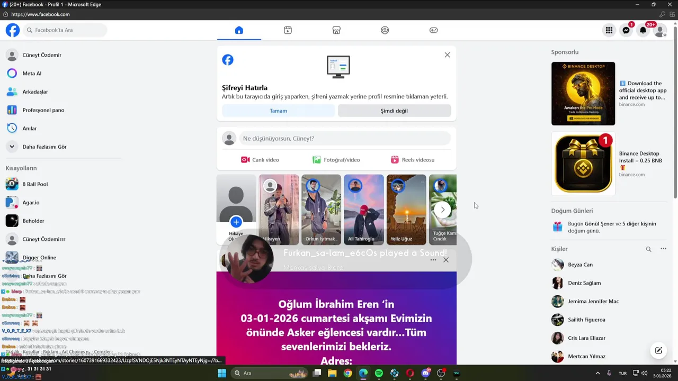Open the Facebook logo home link
The height and width of the screenshot is (381, 678).
point(13,30)
